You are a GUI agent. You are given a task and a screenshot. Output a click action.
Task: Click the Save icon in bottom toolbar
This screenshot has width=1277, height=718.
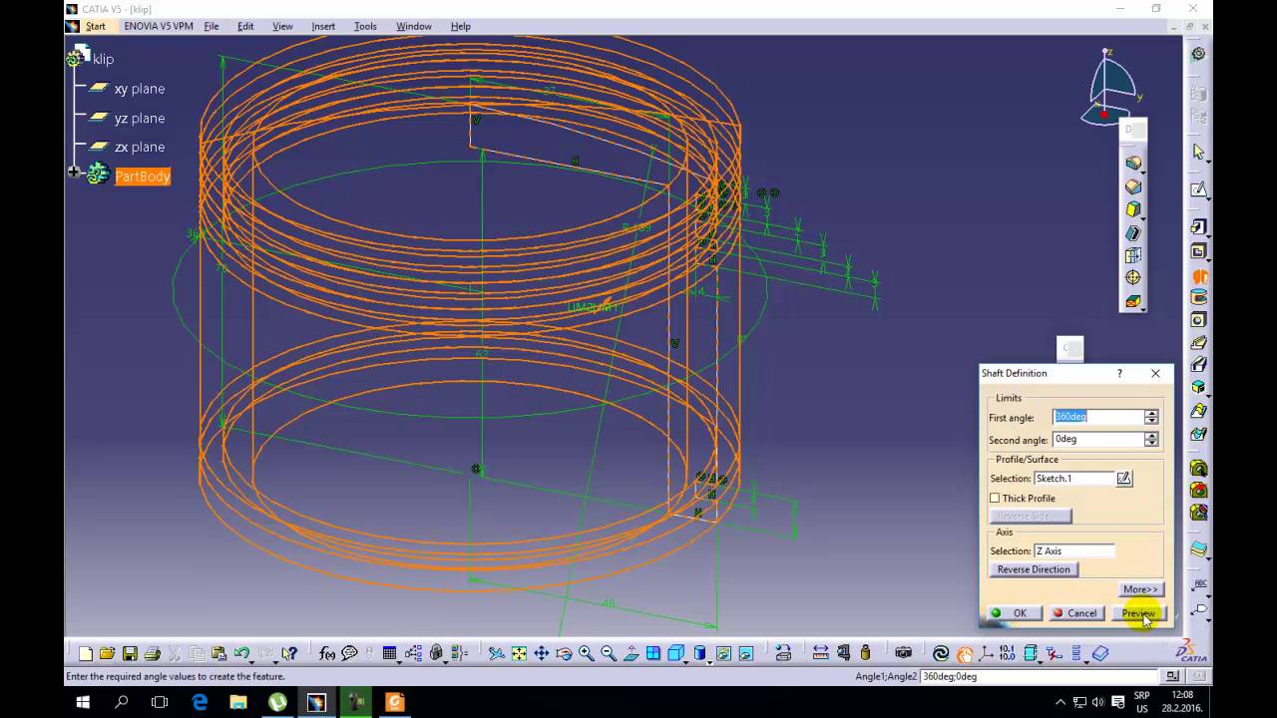click(130, 654)
